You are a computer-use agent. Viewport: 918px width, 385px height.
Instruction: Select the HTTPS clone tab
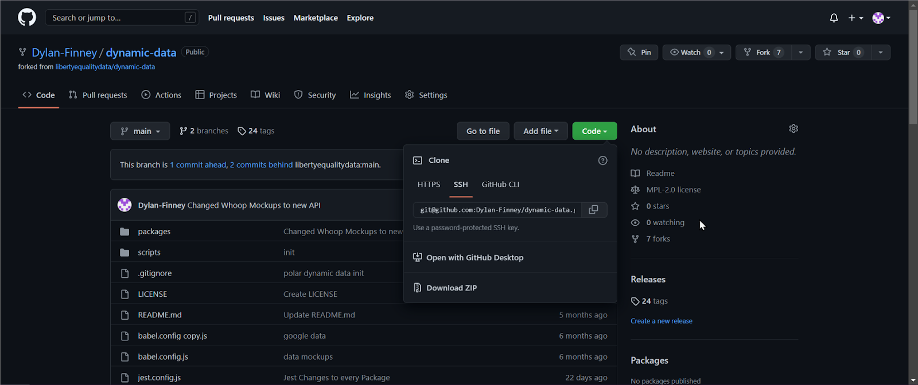429,184
